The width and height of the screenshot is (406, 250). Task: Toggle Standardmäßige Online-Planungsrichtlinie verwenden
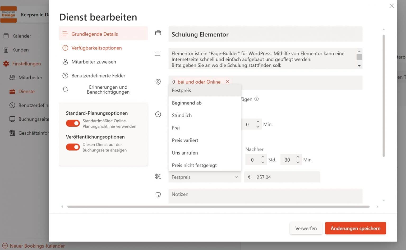tap(73, 123)
